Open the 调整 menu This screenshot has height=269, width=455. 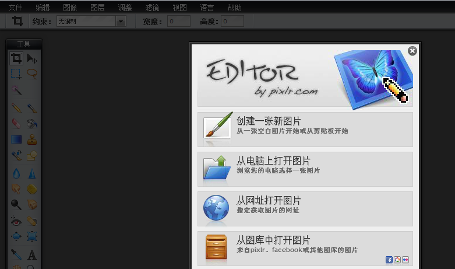125,7
